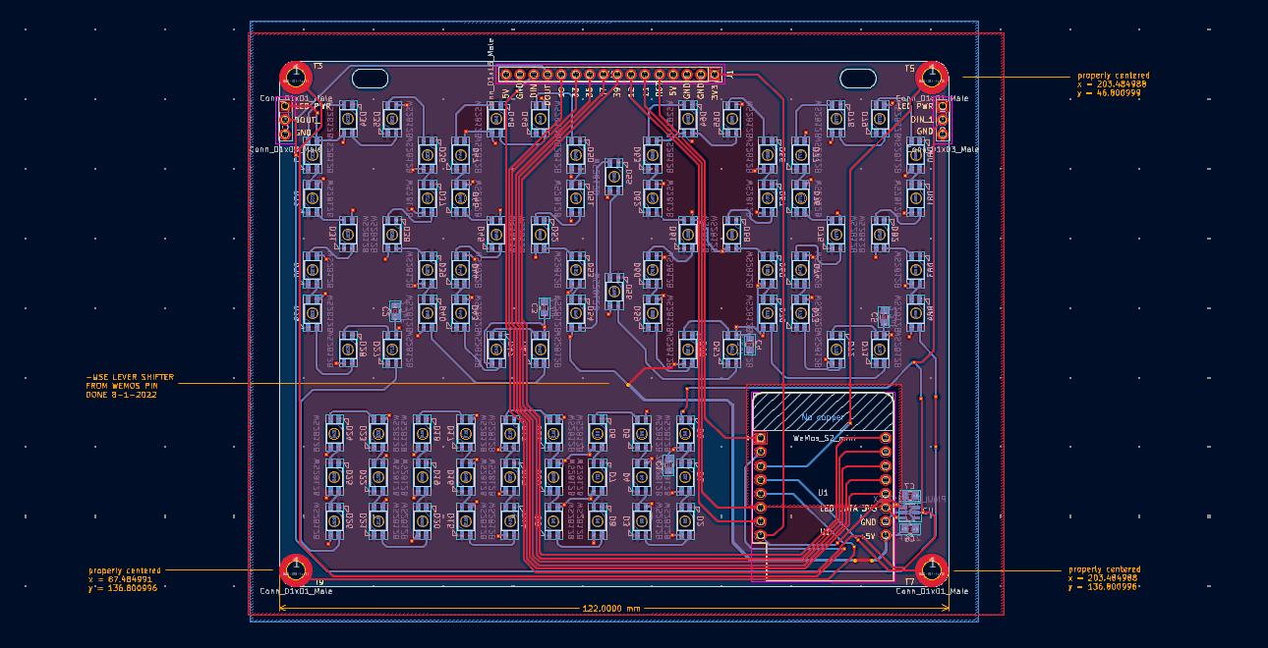Screen dimensions: 1268x648
Task: Click the Conn_01x03_Male label near DIN_1 connector
Action: point(943,149)
